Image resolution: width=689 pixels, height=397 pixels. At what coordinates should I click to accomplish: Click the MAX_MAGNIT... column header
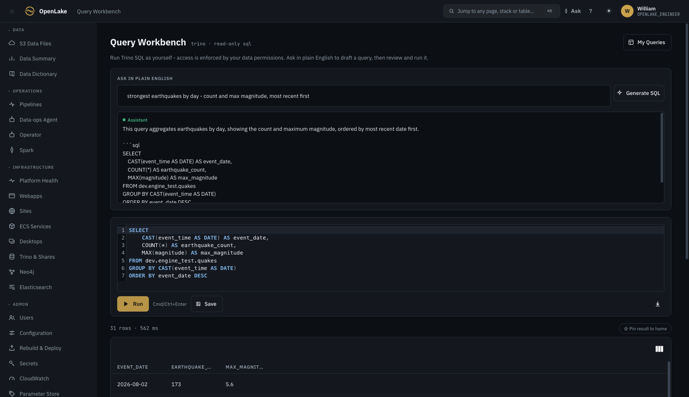(244, 367)
